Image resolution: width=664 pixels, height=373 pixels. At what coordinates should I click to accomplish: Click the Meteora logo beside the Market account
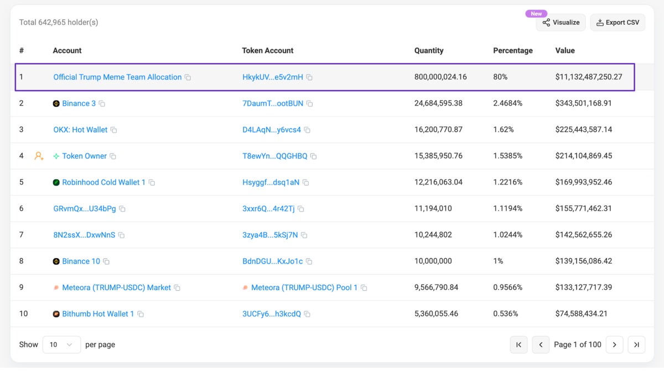(x=56, y=288)
